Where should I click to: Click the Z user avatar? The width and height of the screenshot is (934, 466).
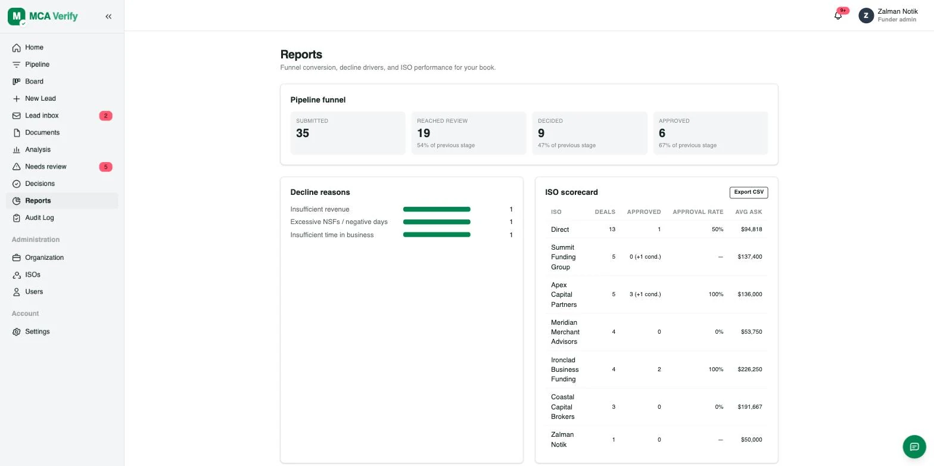[866, 15]
